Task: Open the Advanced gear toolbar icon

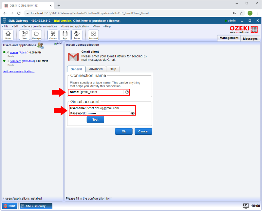Action: 93,35
